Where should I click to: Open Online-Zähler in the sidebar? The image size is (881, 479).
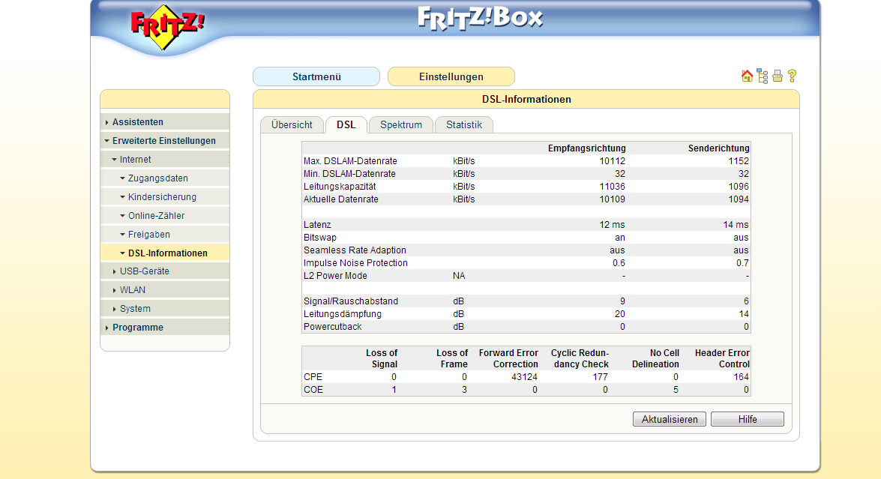click(156, 216)
